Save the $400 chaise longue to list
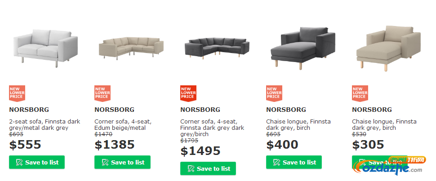The image size is (436, 181). [x=294, y=162]
